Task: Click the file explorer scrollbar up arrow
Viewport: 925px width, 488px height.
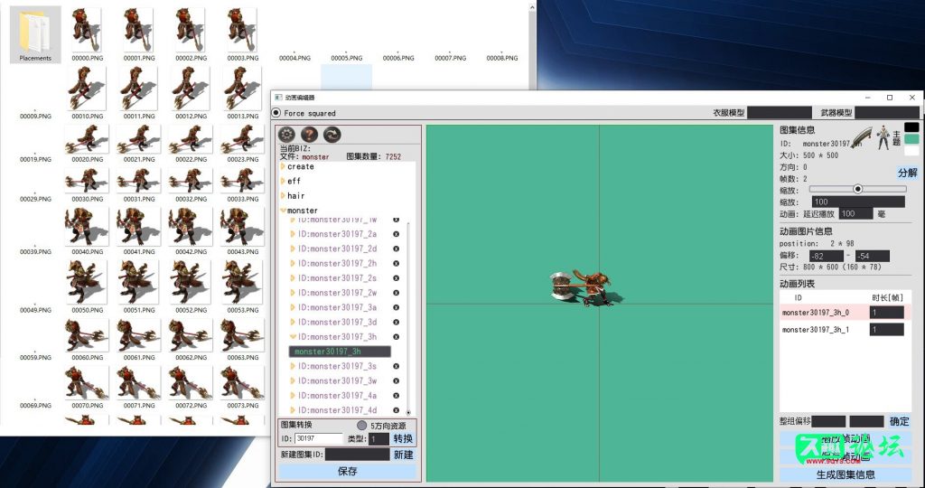Action: coord(531,7)
